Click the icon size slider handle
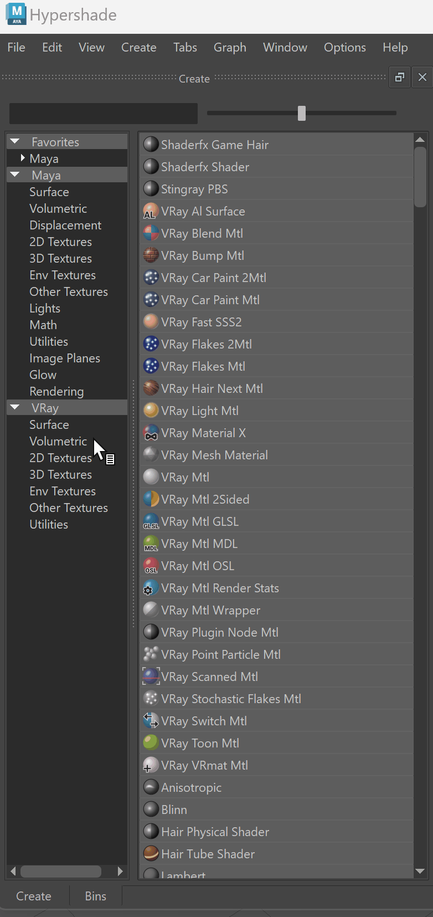The width and height of the screenshot is (433, 917). pos(302,113)
